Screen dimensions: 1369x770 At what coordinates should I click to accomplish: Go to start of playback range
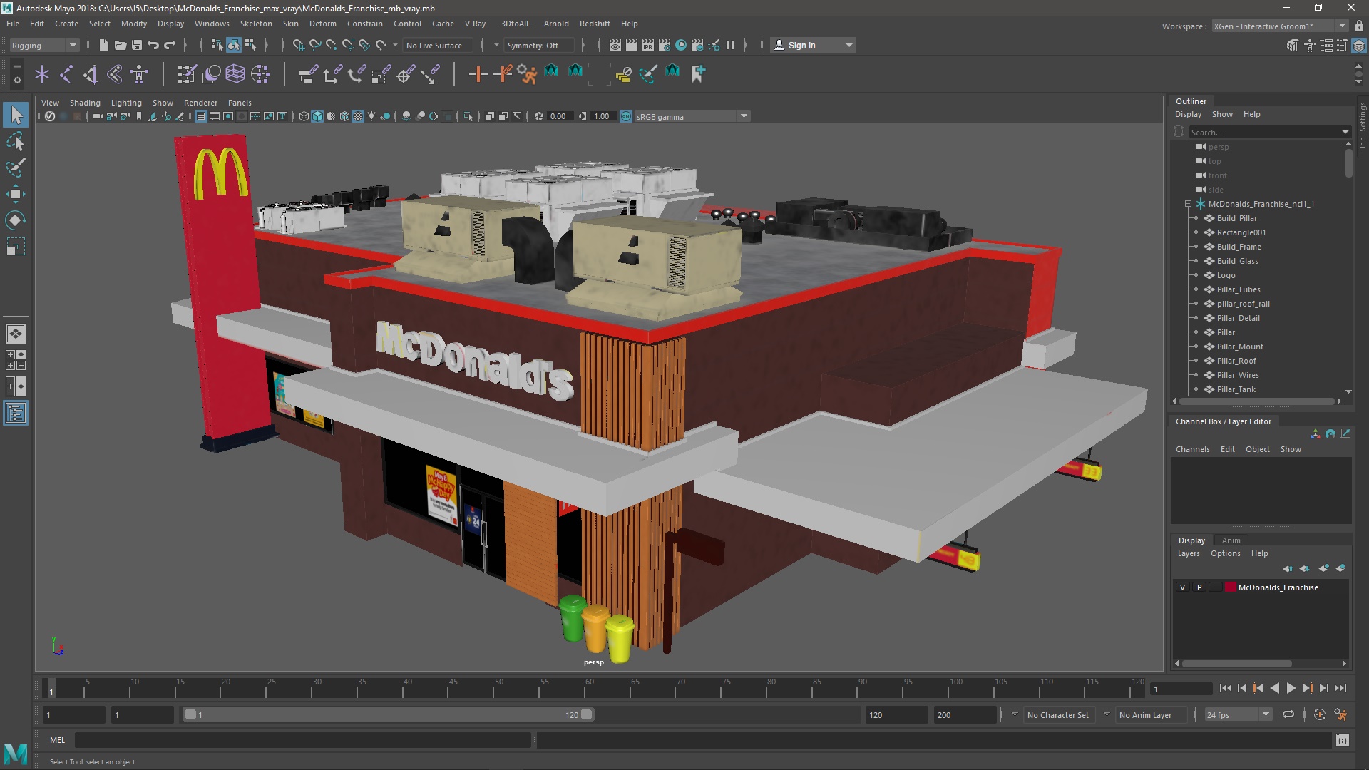1225,688
